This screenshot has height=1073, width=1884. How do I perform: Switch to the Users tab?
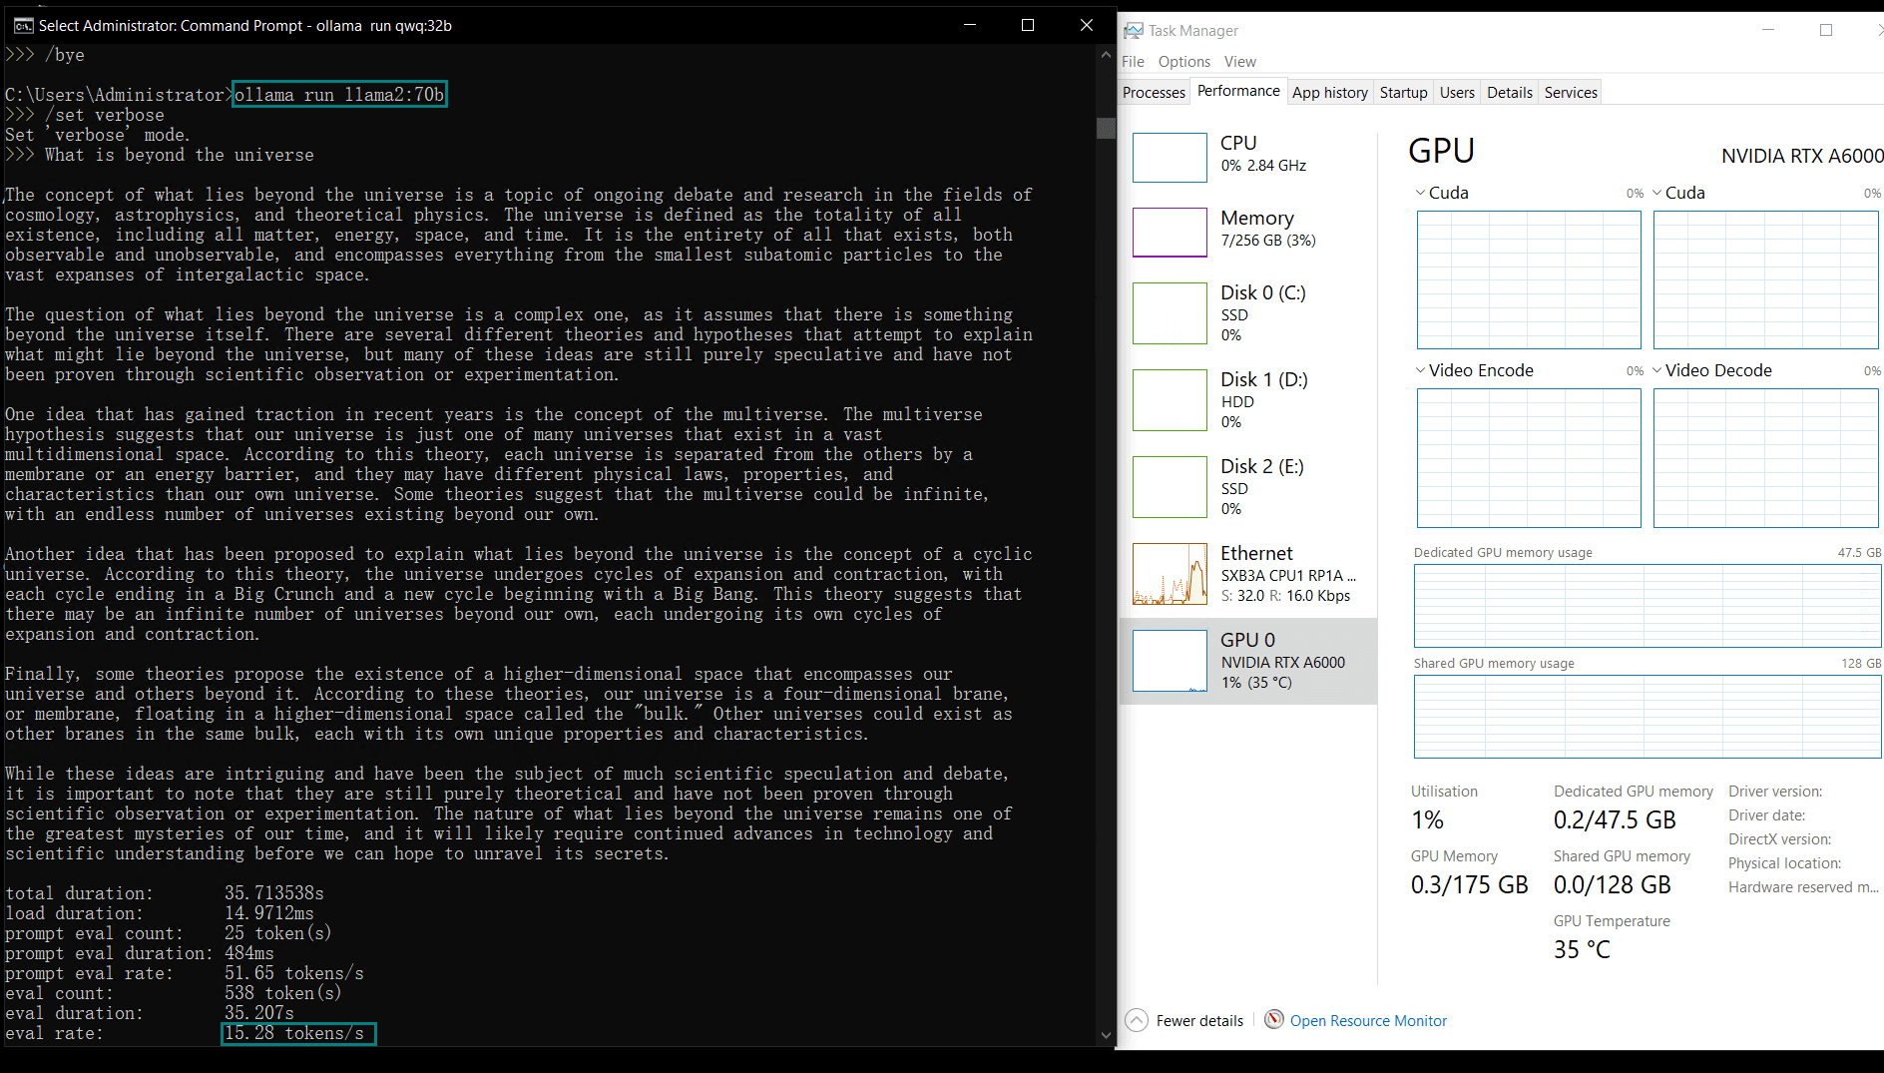1457,93
